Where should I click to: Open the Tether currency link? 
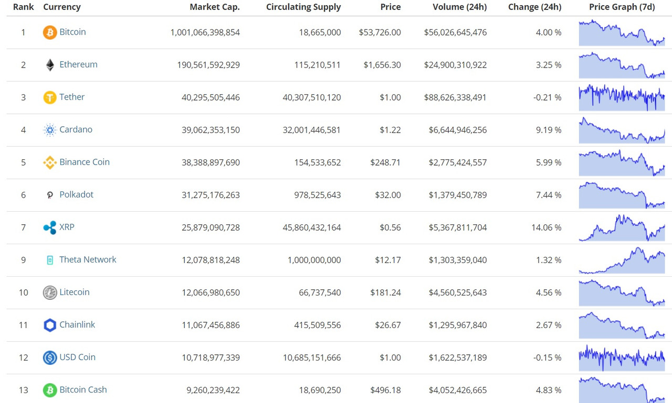pos(72,97)
